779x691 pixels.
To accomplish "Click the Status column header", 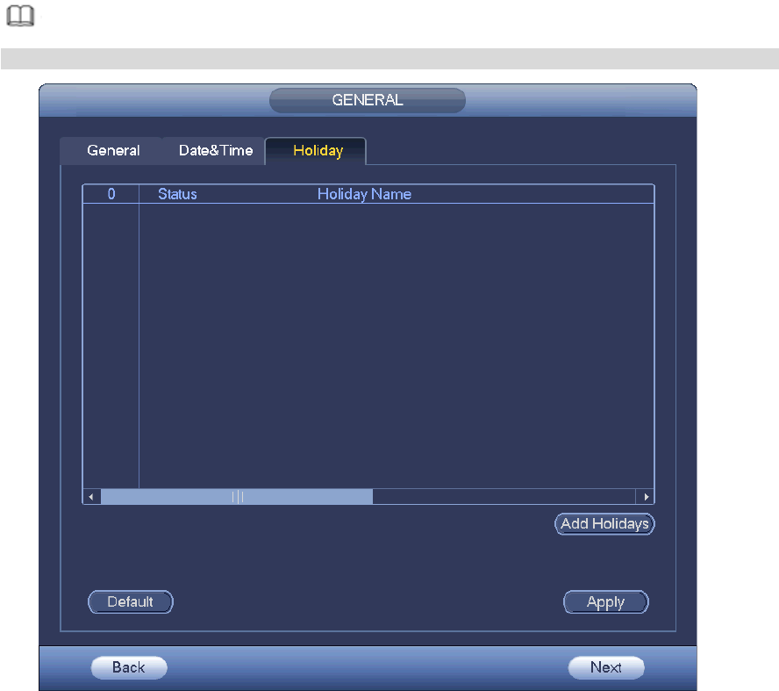I will pos(177,194).
